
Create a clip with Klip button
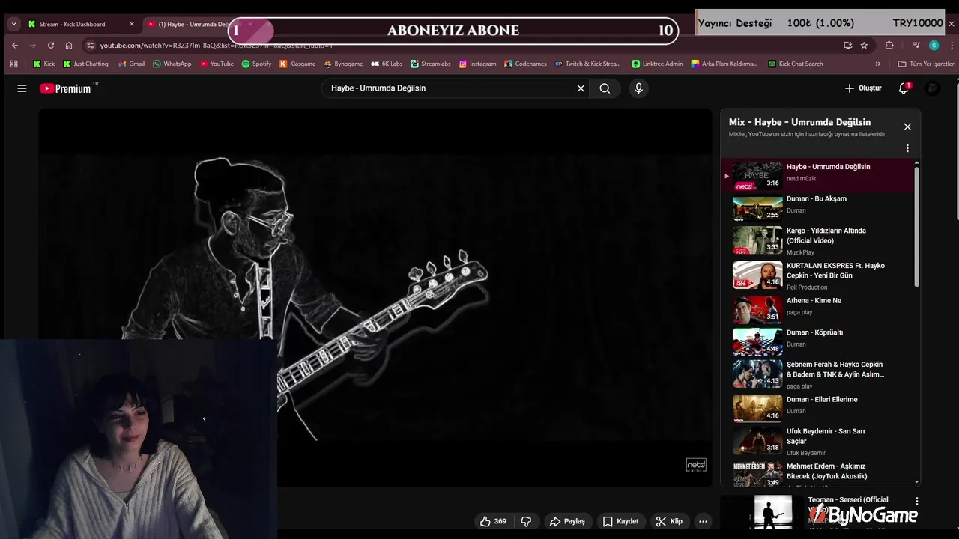click(669, 521)
